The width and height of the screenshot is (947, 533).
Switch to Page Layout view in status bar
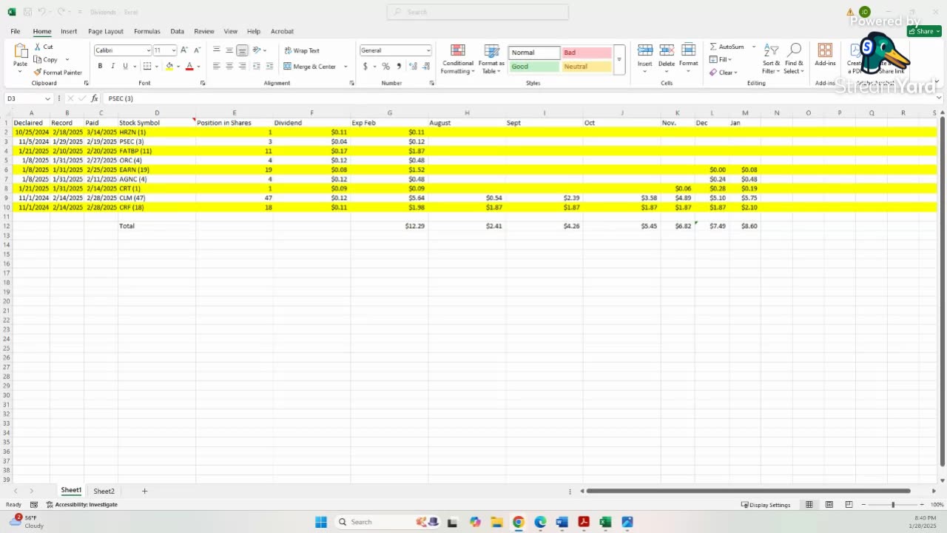pos(829,505)
